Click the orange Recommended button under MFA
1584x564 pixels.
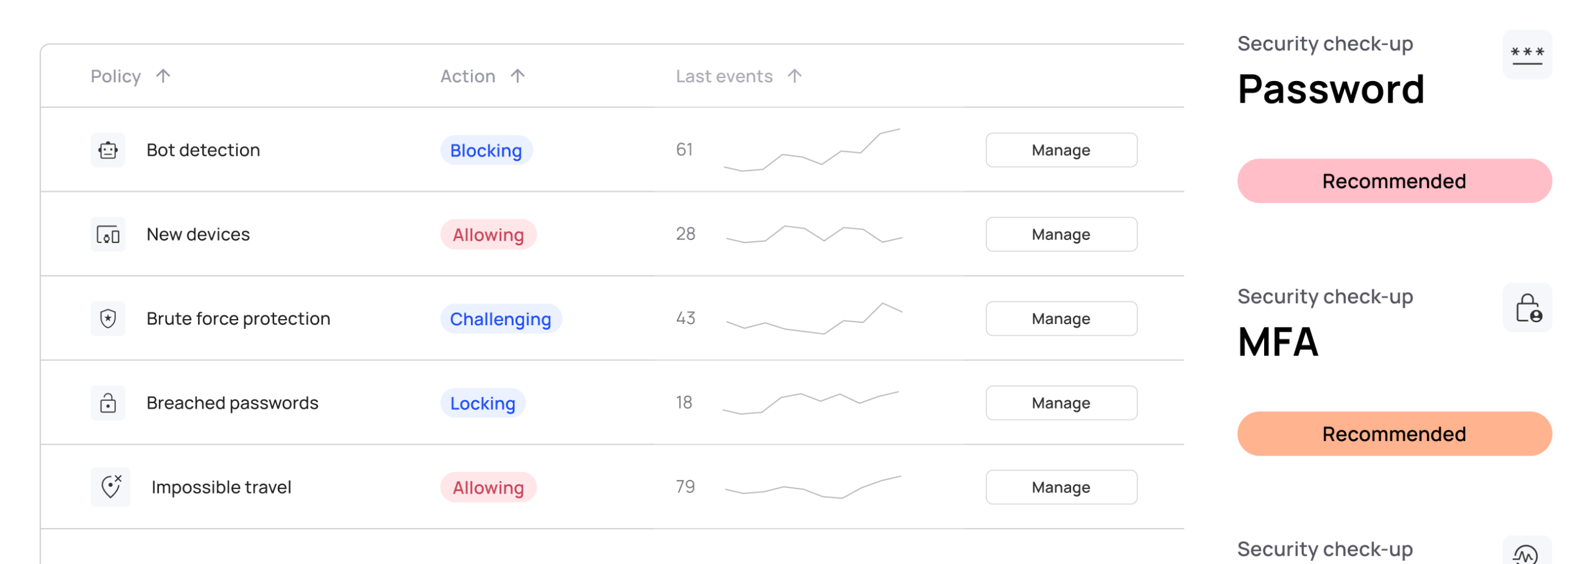click(x=1394, y=434)
